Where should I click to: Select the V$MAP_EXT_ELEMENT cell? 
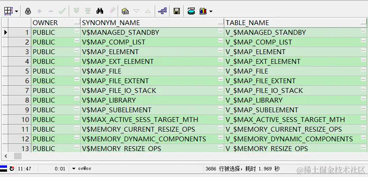click(x=152, y=62)
